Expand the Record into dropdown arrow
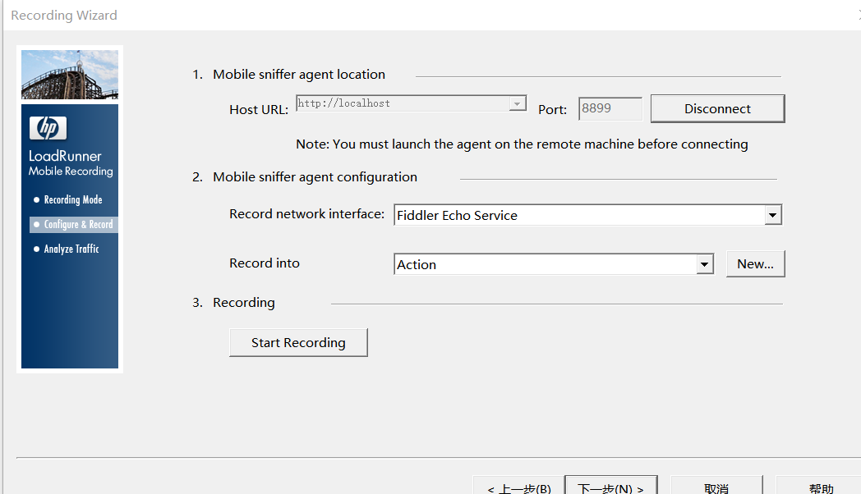This screenshot has width=861, height=494. (705, 264)
